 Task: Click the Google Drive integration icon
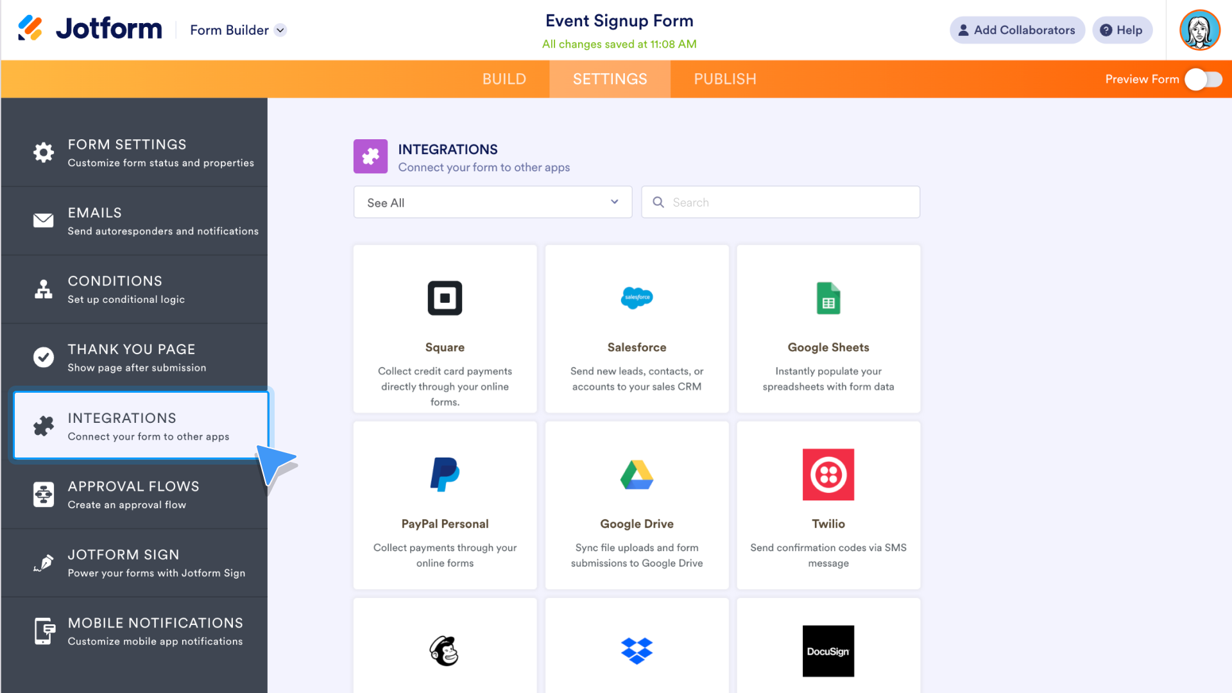[x=637, y=474]
